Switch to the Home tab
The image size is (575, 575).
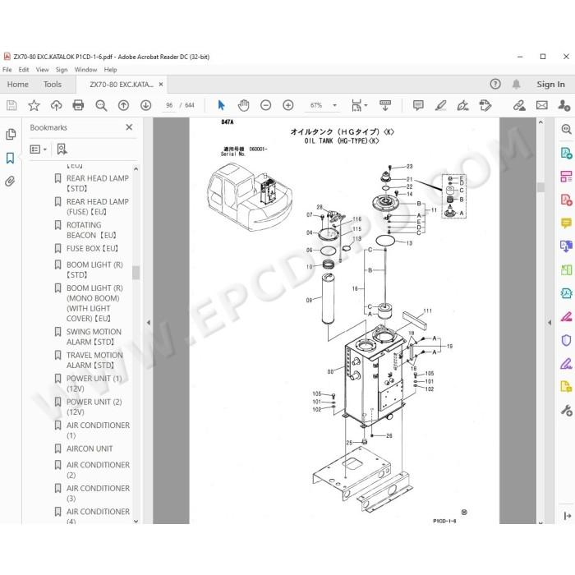(17, 85)
